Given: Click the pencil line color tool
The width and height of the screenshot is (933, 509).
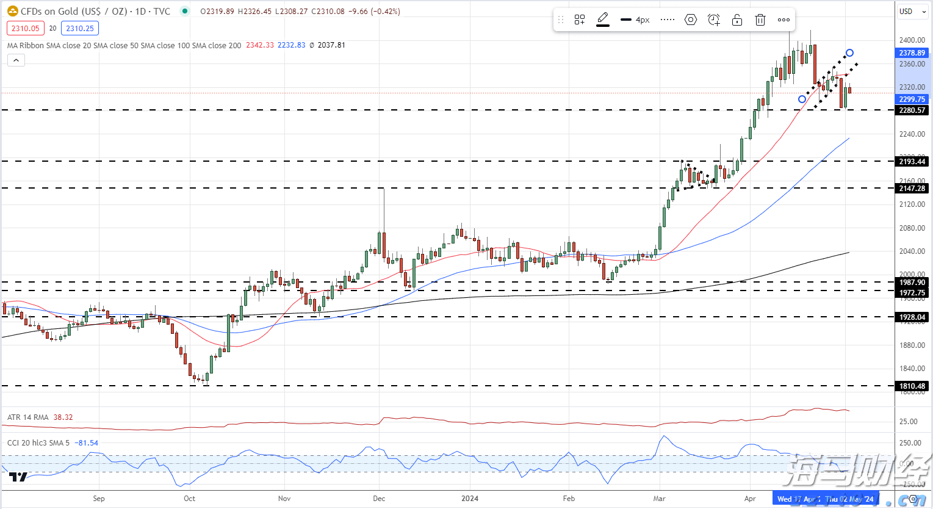Looking at the screenshot, I should pos(603,20).
